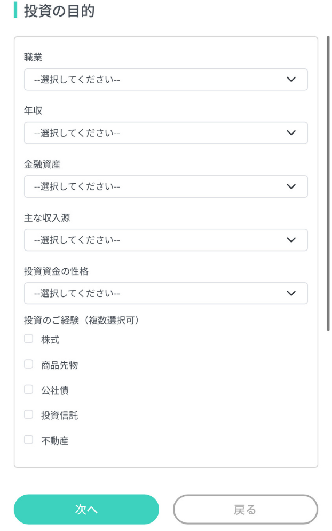Click the chevron arrow in 金融資産 field
The width and height of the screenshot is (332, 531).
pos(291,186)
